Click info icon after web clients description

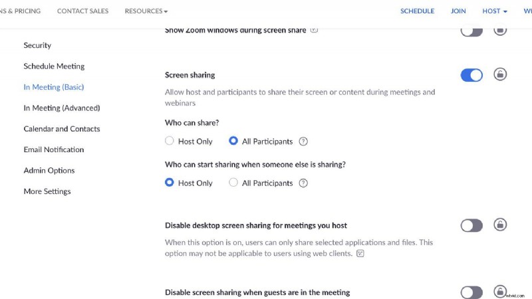(360, 254)
